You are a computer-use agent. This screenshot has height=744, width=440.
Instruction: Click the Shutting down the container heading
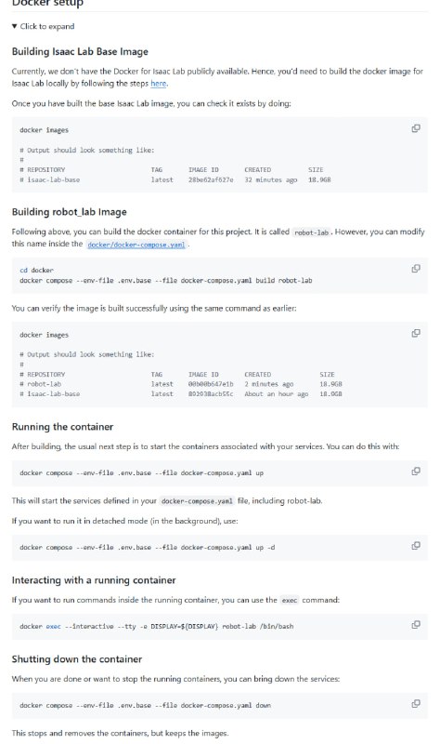tap(77, 659)
